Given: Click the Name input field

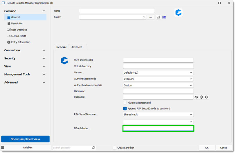Looking at the screenshot, I should pyautogui.click(x=117, y=11).
